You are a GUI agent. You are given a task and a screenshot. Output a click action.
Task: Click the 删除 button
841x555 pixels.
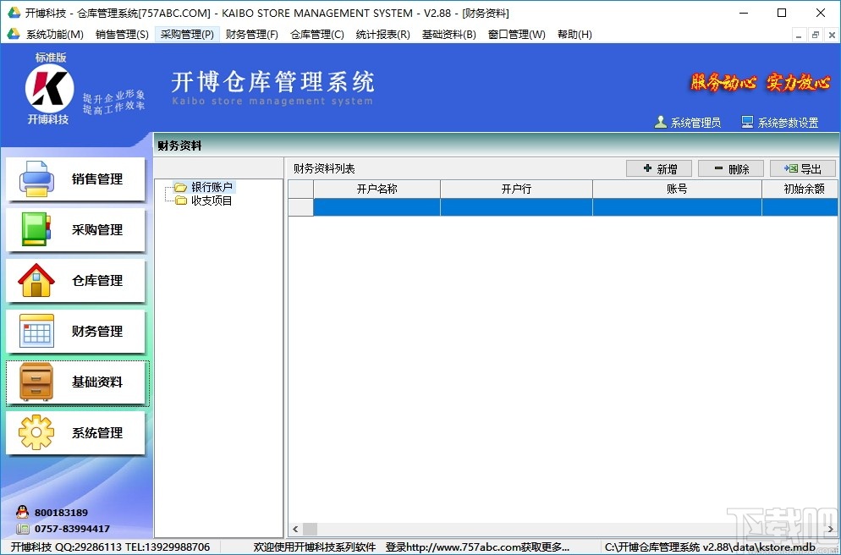tap(731, 168)
